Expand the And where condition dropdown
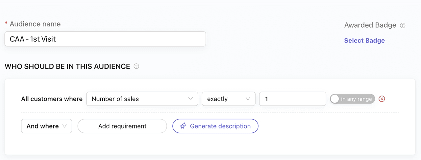Viewport: 421px width, 160px height. click(x=46, y=126)
